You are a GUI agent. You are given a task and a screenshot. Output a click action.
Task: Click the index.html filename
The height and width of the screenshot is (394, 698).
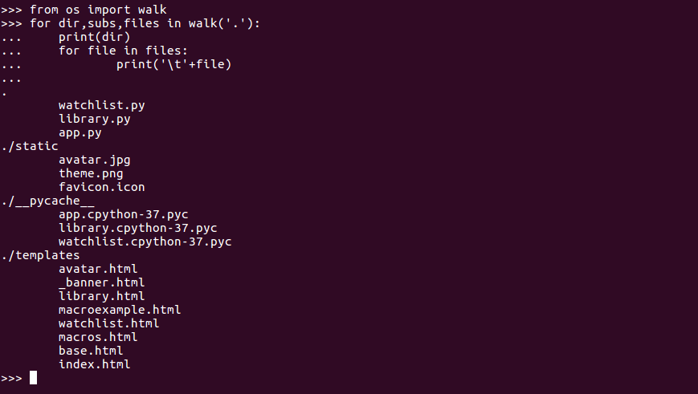94,364
